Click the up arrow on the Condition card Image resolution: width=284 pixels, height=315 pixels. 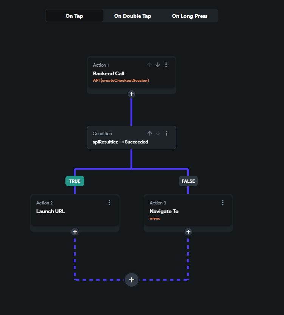tap(150, 133)
